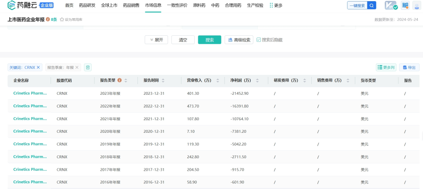The width and height of the screenshot is (423, 190).
Task: Open the help manual book icon
Action: point(405,5)
